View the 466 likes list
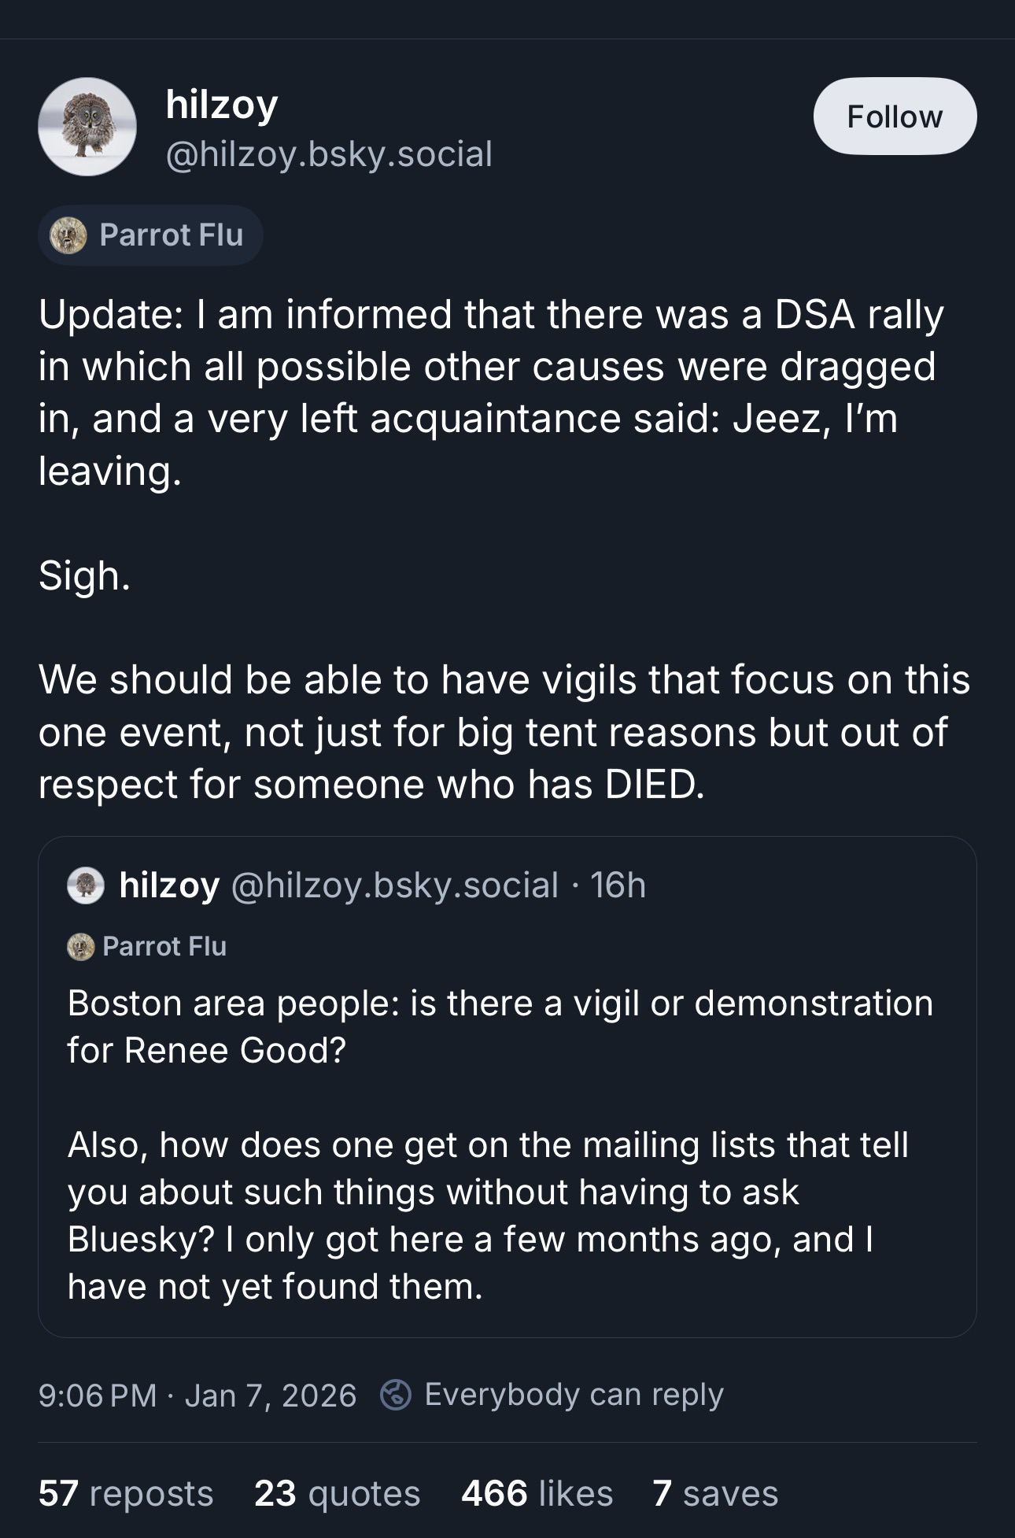 (537, 1493)
